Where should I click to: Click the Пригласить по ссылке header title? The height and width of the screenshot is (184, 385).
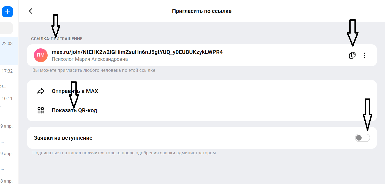click(202, 11)
